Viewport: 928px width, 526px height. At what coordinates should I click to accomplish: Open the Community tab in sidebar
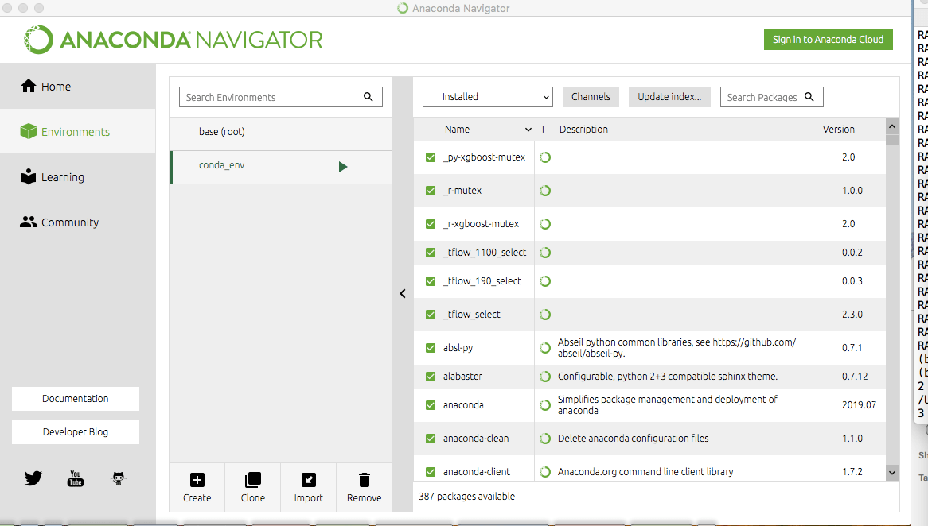pyautogui.click(x=69, y=222)
